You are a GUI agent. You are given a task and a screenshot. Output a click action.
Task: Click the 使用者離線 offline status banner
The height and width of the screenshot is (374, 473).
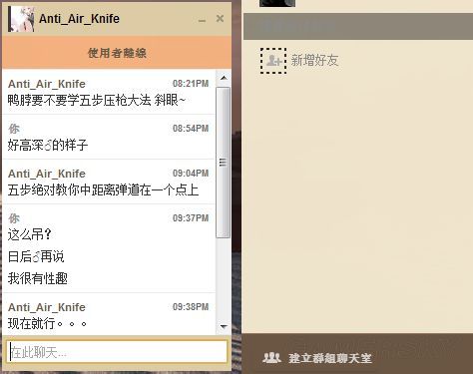pos(117,53)
